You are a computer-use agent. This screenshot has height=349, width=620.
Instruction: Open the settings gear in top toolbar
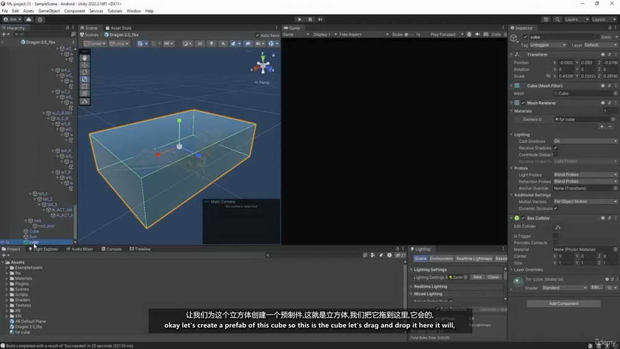click(40, 19)
